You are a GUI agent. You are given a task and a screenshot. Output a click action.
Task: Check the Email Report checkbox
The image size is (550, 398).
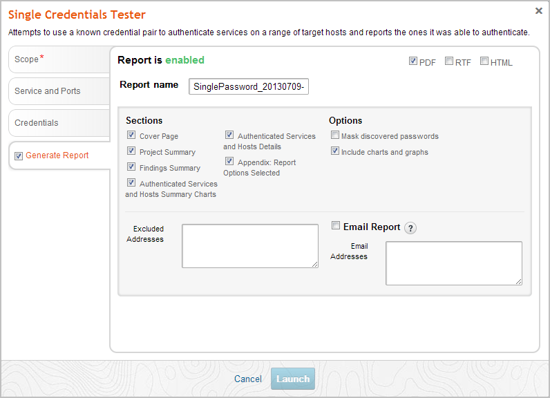[336, 226]
